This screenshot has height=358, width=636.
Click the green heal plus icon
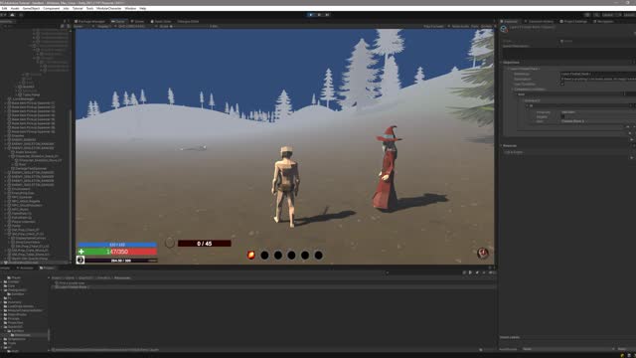(x=81, y=252)
